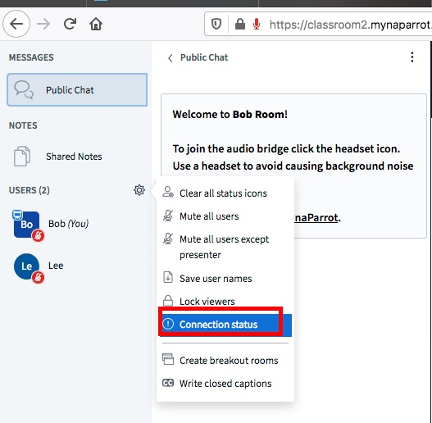Viewport: 432px width, 423px height.
Task: Open the Public Chat conversation
Action: [77, 90]
